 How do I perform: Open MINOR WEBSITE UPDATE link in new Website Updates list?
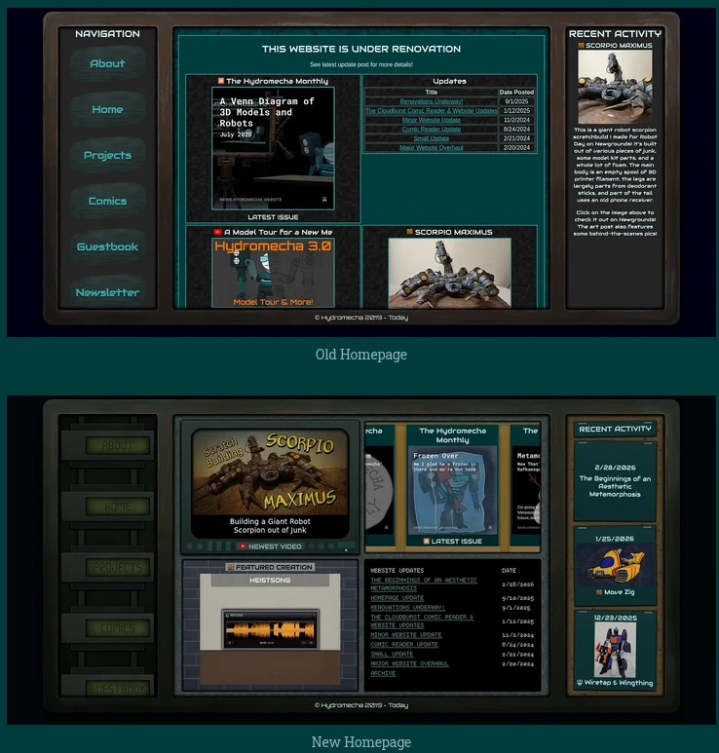point(406,635)
